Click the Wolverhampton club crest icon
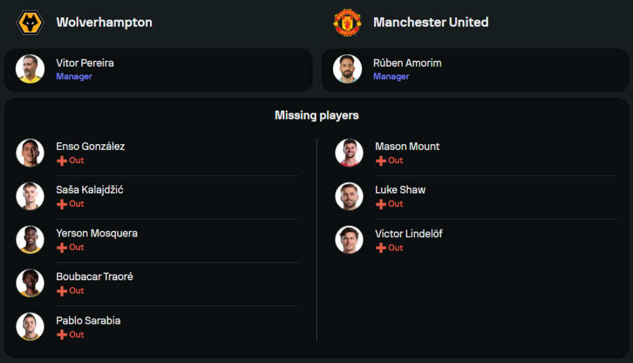Viewport: 633px width, 363px height. click(x=30, y=23)
